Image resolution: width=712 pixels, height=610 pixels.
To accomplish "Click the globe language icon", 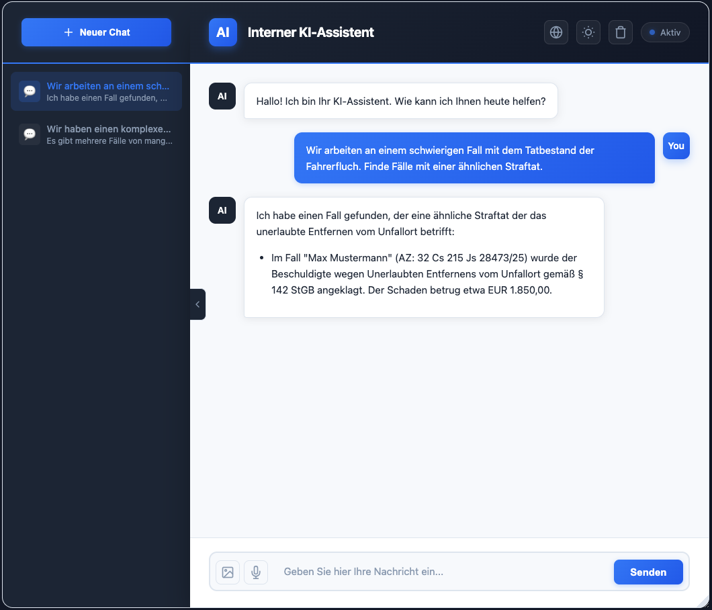I will [x=555, y=32].
